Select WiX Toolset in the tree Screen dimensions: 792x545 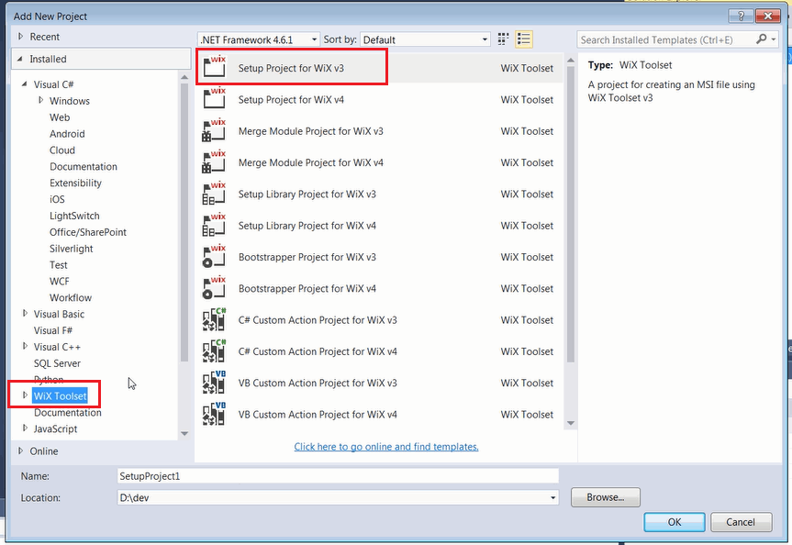pyautogui.click(x=61, y=396)
